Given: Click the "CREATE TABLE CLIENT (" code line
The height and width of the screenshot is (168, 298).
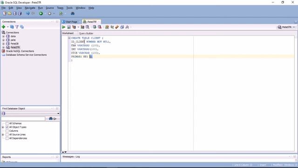Looking at the screenshot, I should point(87,38).
